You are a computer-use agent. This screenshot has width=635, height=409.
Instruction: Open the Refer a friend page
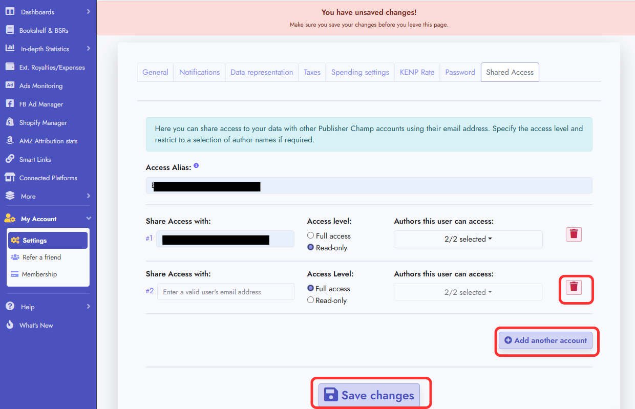(48, 257)
